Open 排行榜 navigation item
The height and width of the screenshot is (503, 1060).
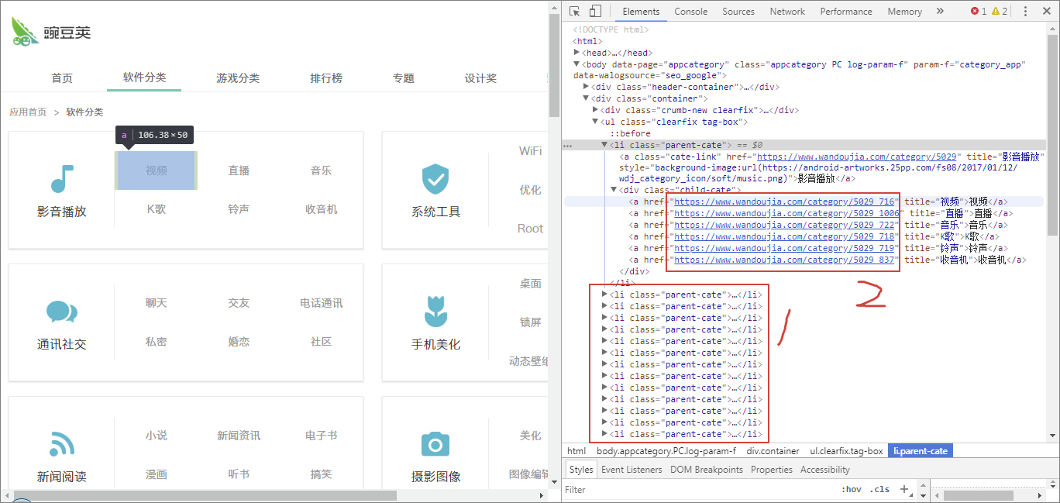[326, 78]
